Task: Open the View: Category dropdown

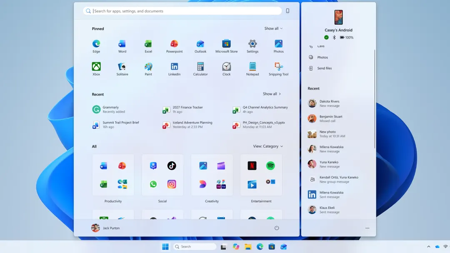Action: click(268, 146)
